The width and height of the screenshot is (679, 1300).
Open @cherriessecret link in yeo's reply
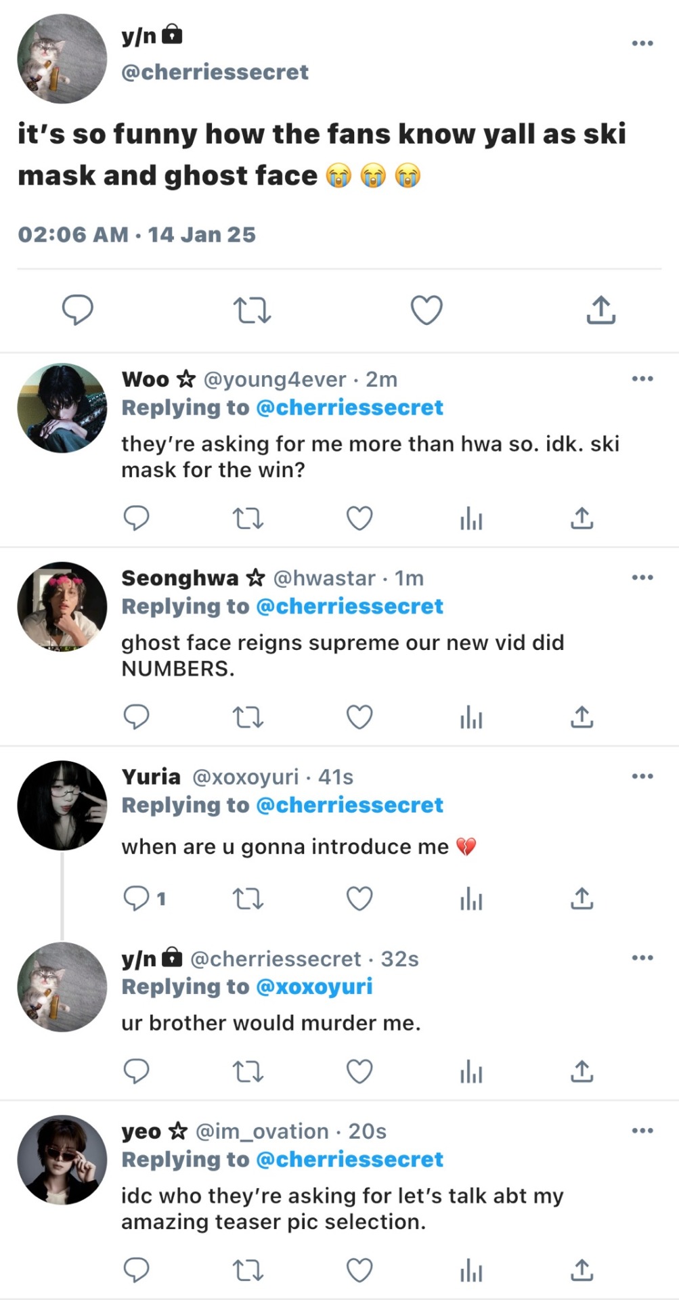click(x=349, y=1159)
